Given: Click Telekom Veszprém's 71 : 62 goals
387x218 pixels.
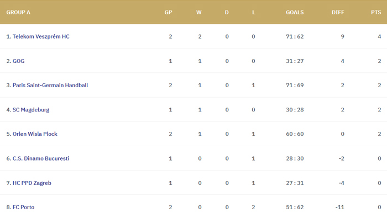Looking at the screenshot, I should [295, 36].
